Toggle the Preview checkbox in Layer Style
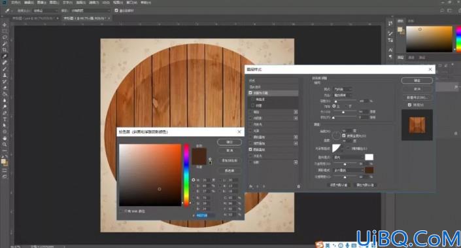This screenshot has height=248, width=461. point(409,105)
